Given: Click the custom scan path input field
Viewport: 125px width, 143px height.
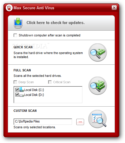Looking at the screenshot, I should pos(43,122).
